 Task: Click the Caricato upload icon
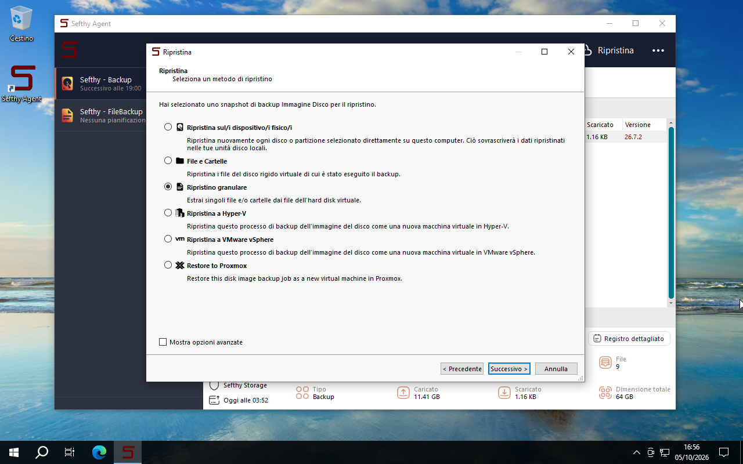[x=403, y=393]
